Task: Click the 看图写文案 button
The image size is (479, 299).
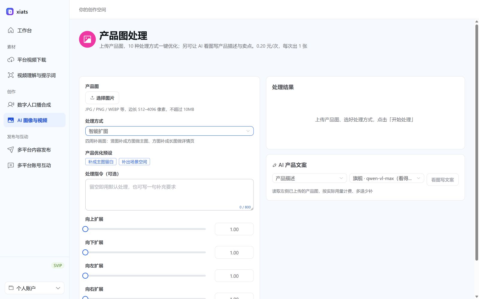Action: [442, 180]
